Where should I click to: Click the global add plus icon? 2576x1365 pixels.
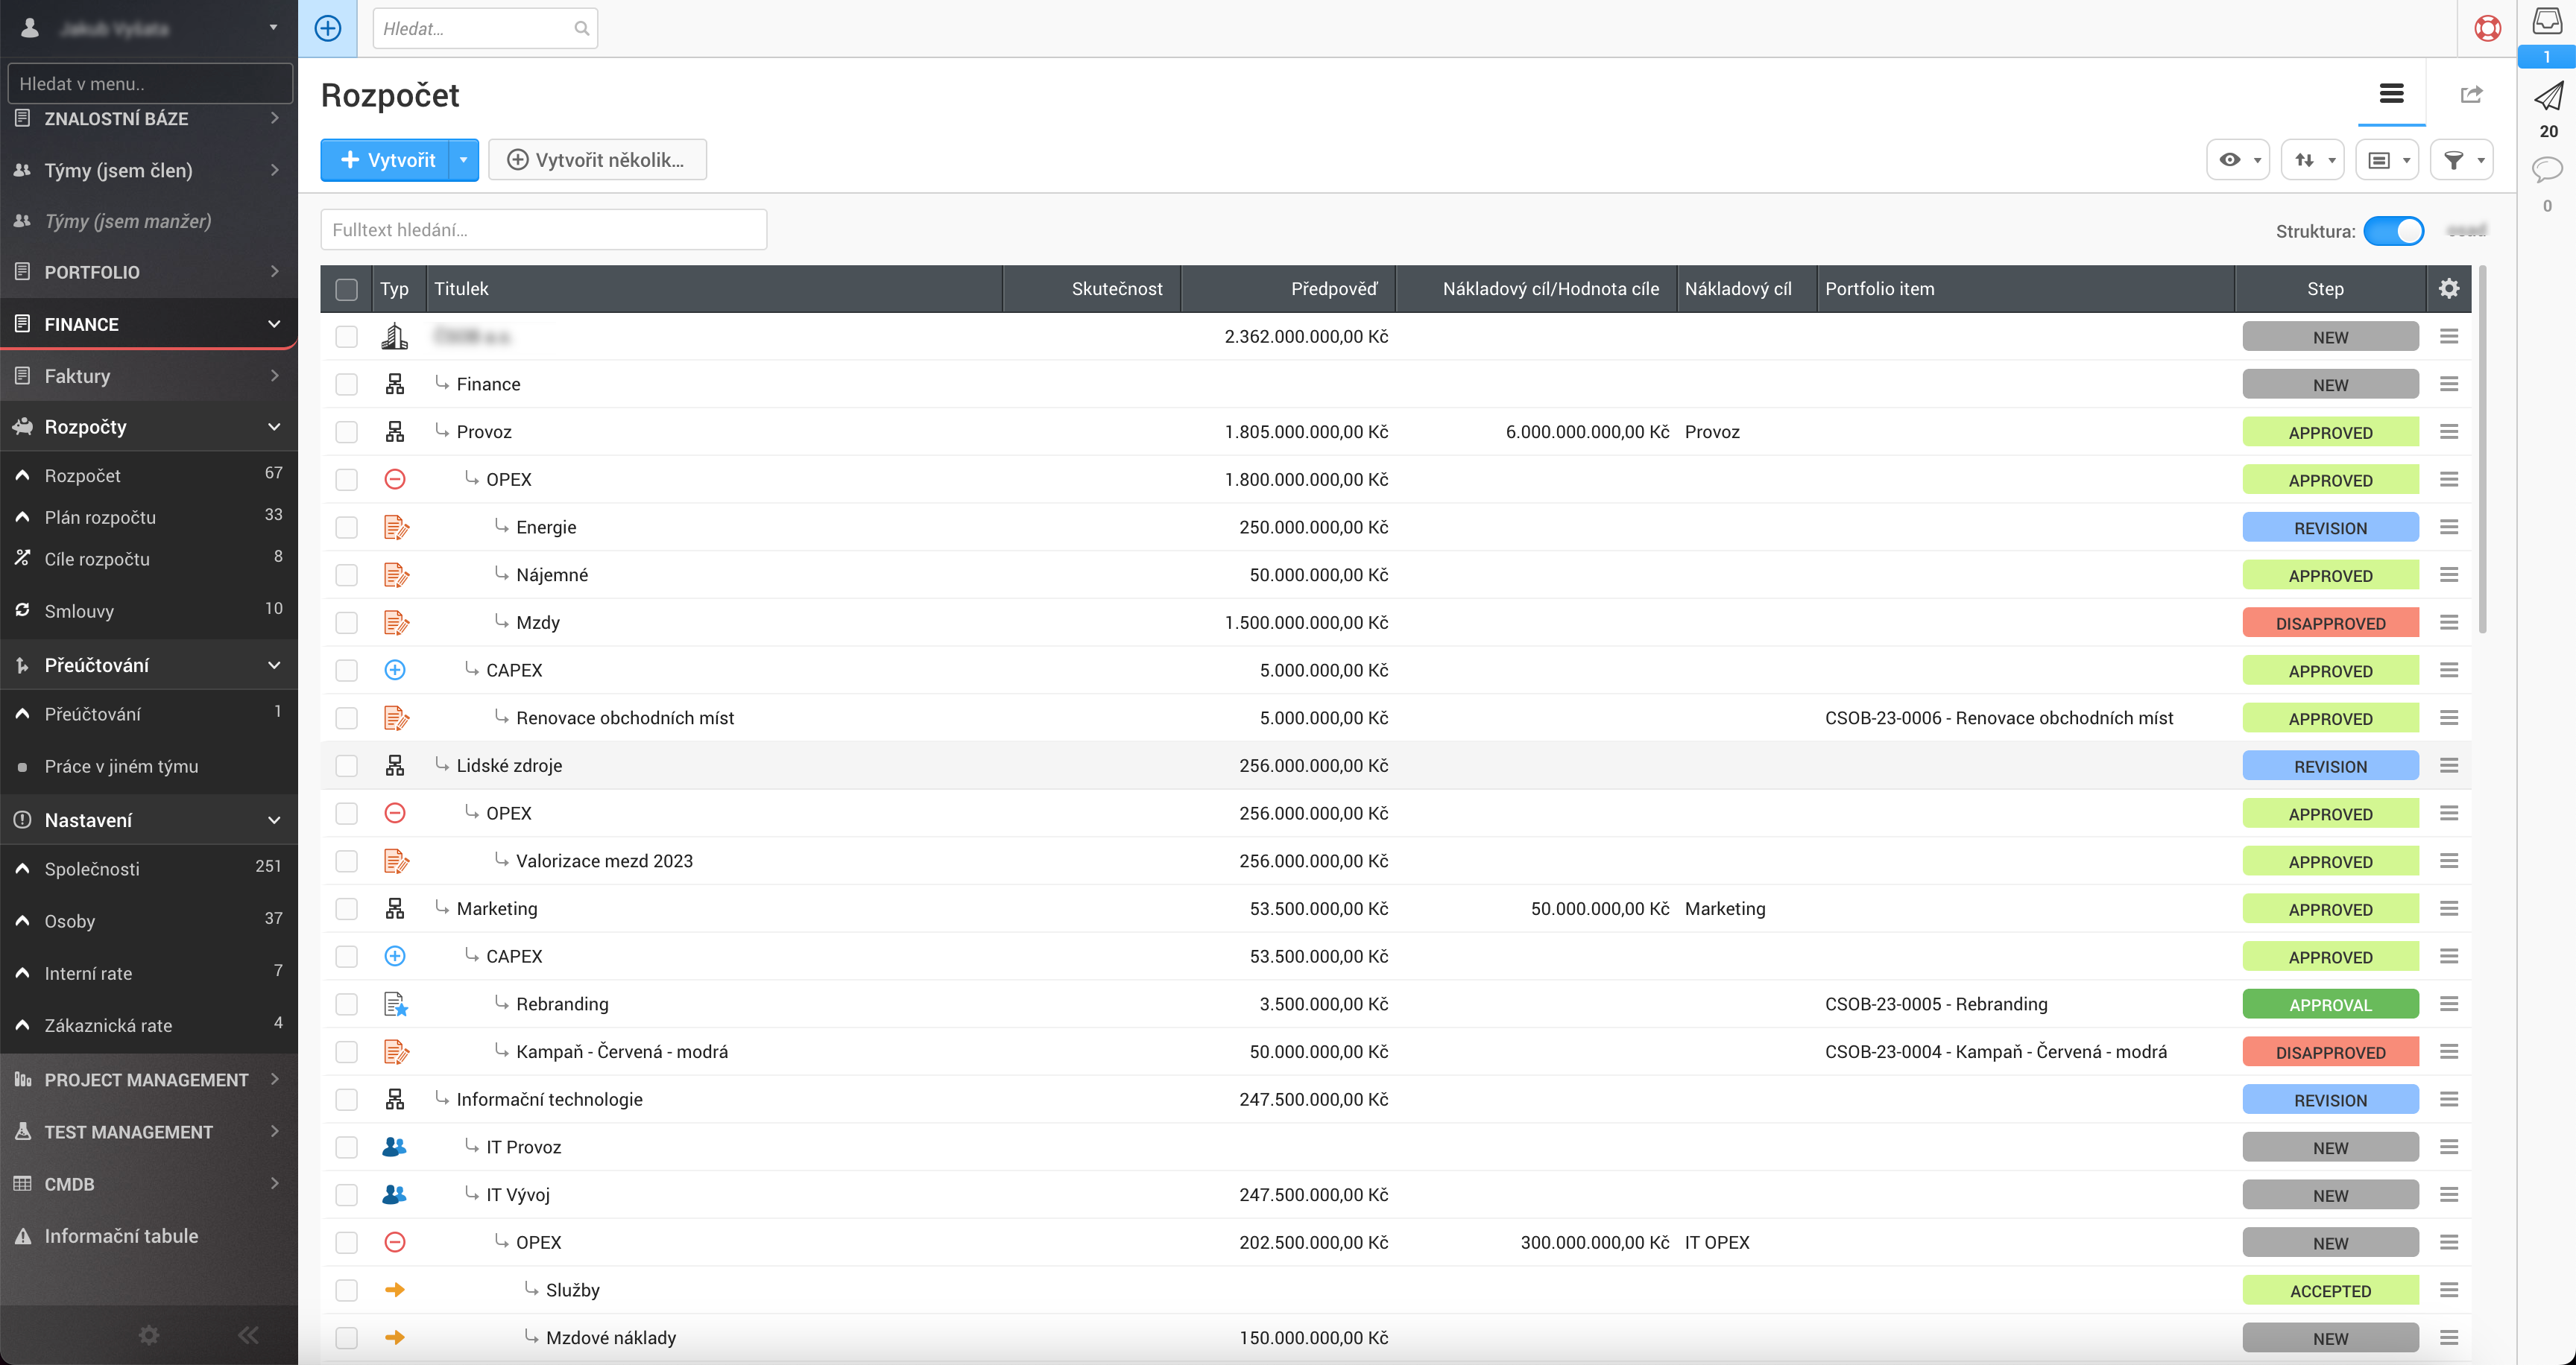(328, 28)
